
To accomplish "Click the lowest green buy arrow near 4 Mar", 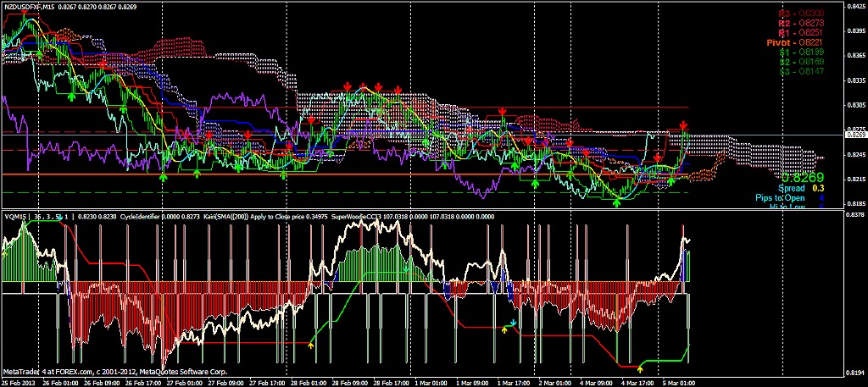I will 617,202.
